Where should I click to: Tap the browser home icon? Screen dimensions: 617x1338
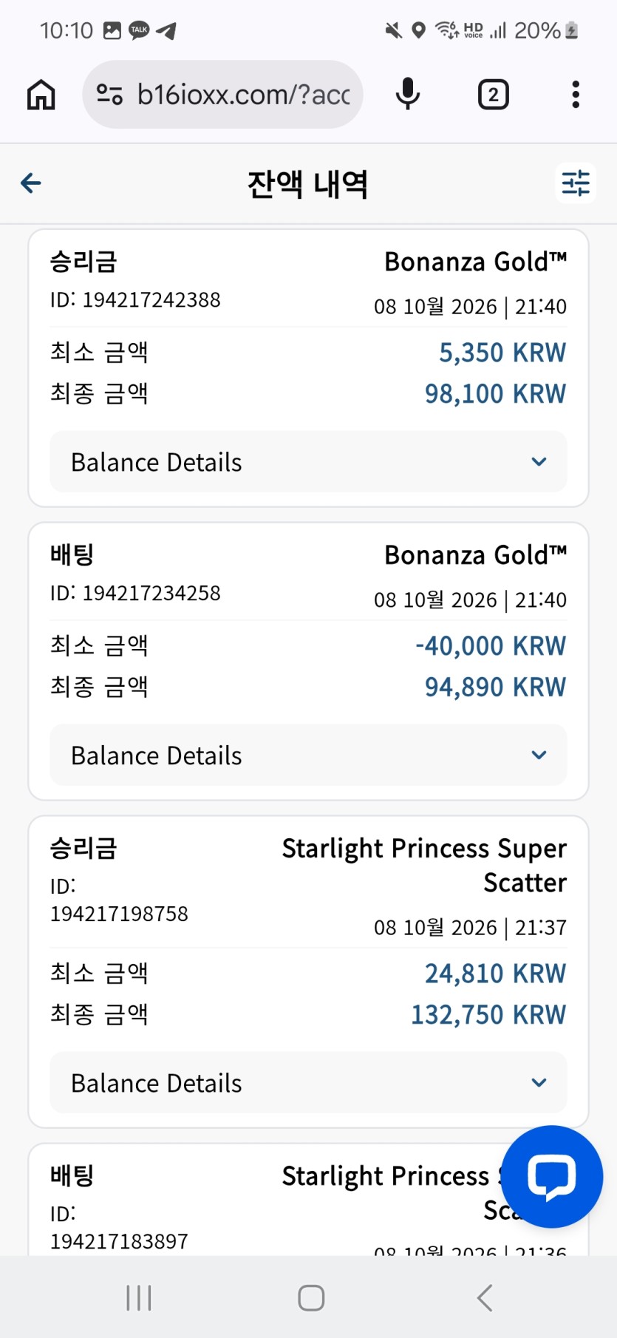[41, 95]
